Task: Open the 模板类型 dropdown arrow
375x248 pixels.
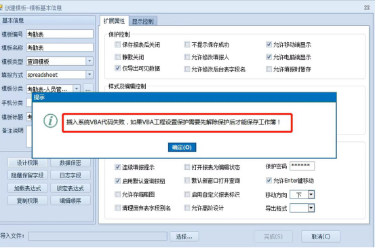Action: tap(90, 61)
